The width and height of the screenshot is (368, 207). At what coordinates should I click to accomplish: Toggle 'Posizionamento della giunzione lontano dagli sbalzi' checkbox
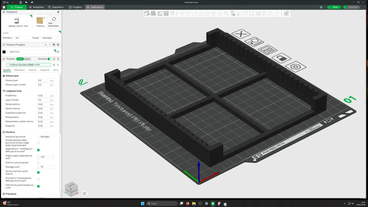click(39, 143)
